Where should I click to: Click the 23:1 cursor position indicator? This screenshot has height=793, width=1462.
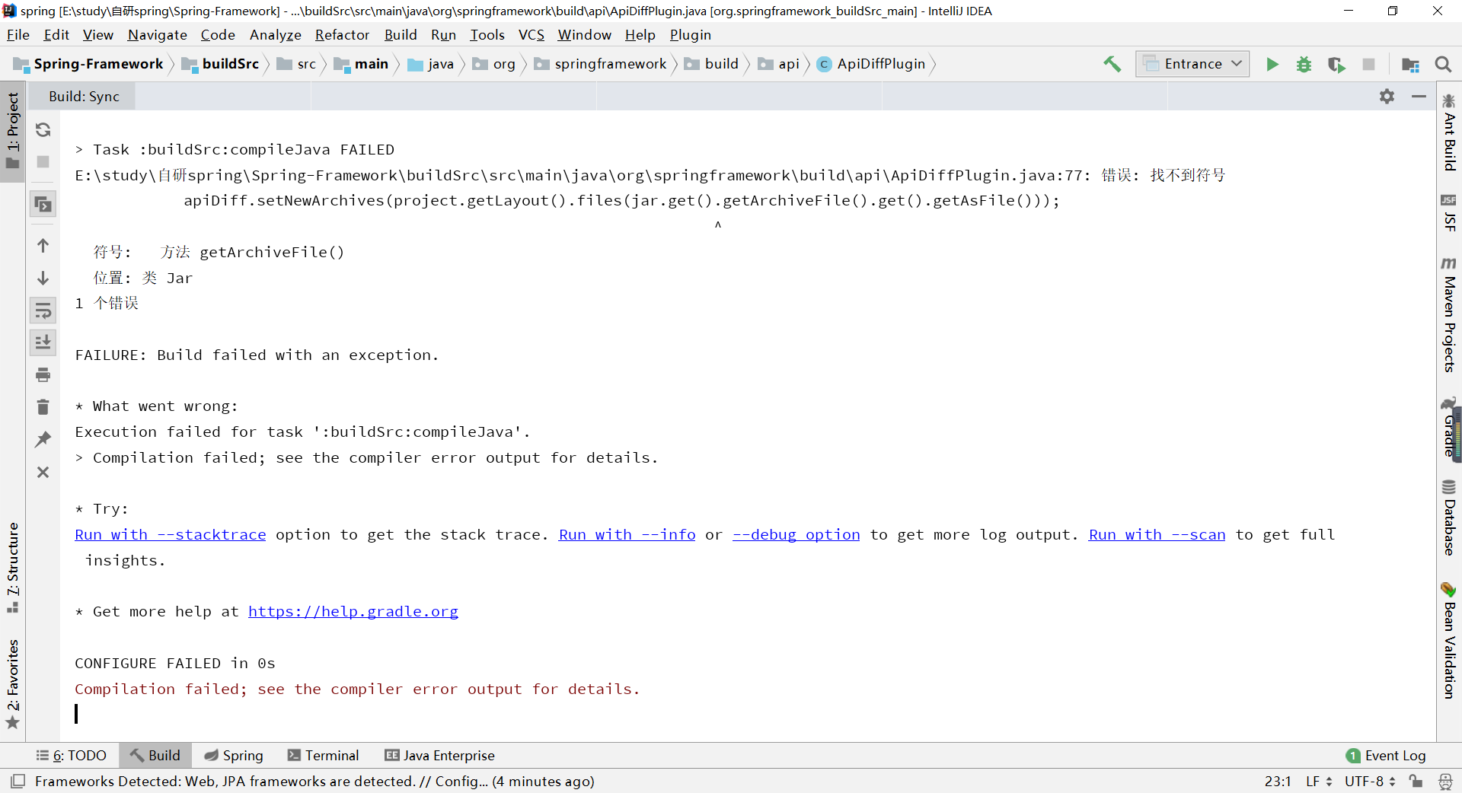pyautogui.click(x=1278, y=781)
